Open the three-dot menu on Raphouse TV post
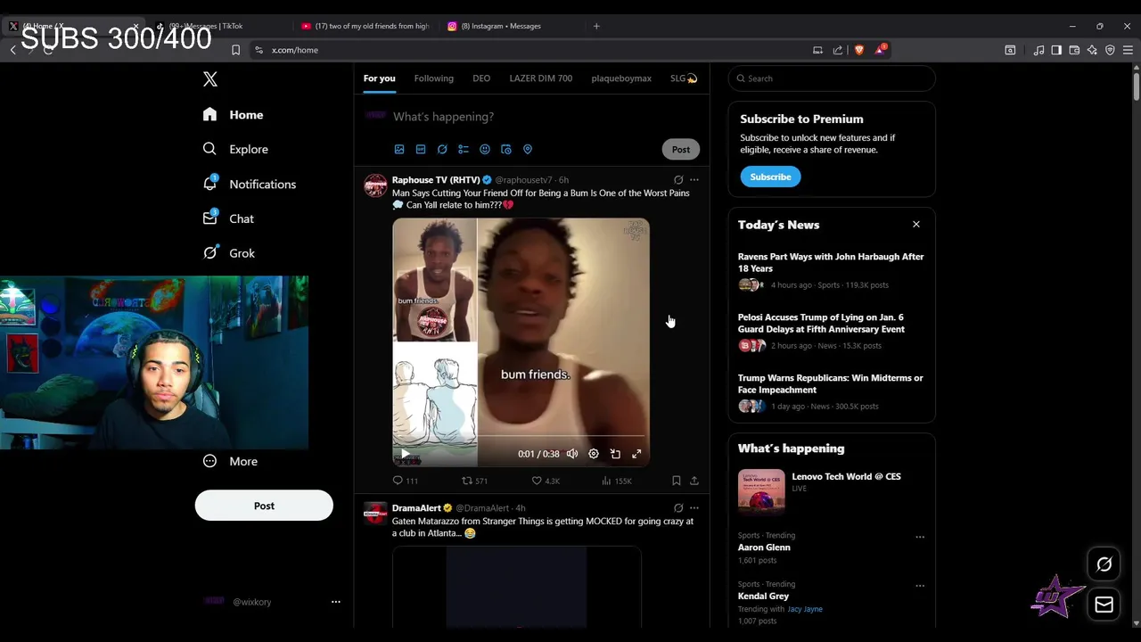Image resolution: width=1141 pixels, height=642 pixels. (694, 180)
